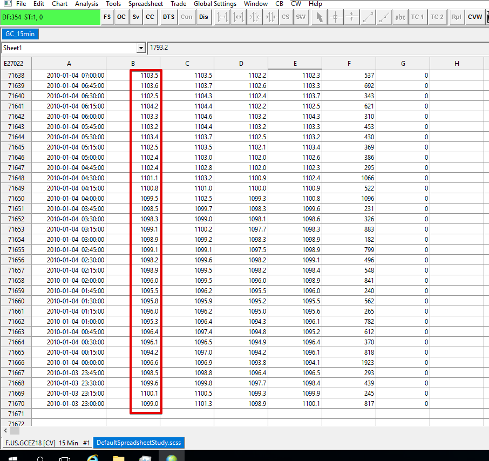This screenshot has width=489, height=461.
Task: Click the Dis toolbar button
Action: coord(203,17)
